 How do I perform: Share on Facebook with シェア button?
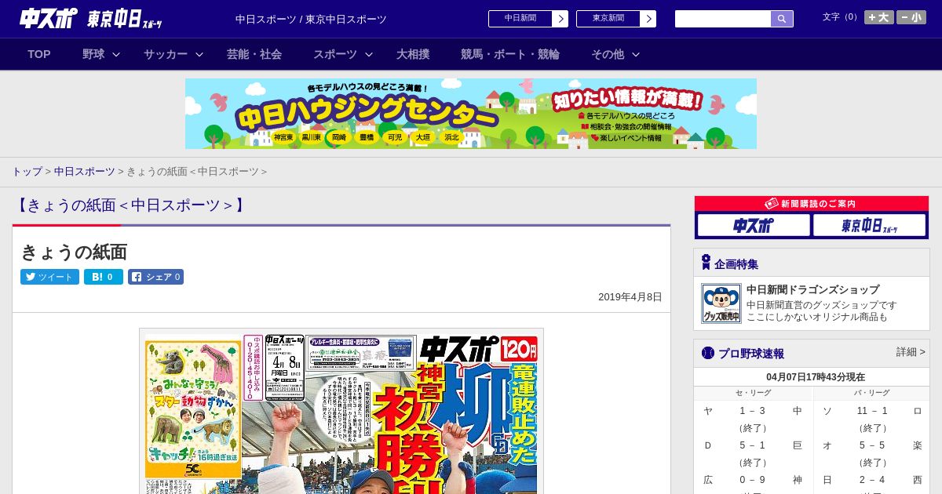click(155, 277)
